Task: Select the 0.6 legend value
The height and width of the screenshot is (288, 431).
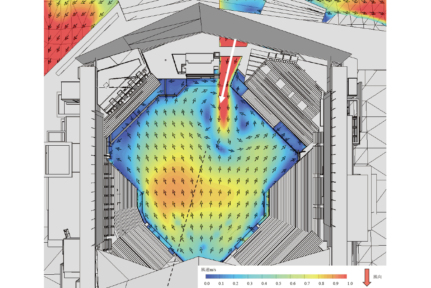Action: point(293,284)
